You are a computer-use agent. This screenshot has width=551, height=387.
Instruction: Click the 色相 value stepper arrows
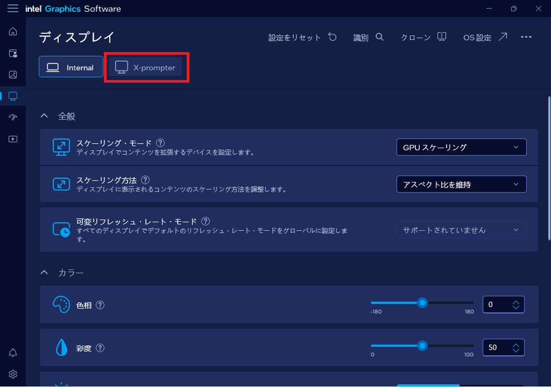click(516, 305)
